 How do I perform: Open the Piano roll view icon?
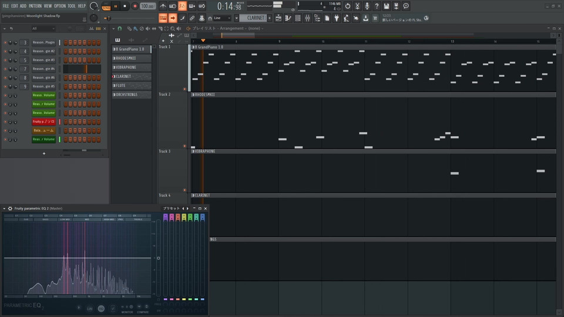click(x=288, y=18)
